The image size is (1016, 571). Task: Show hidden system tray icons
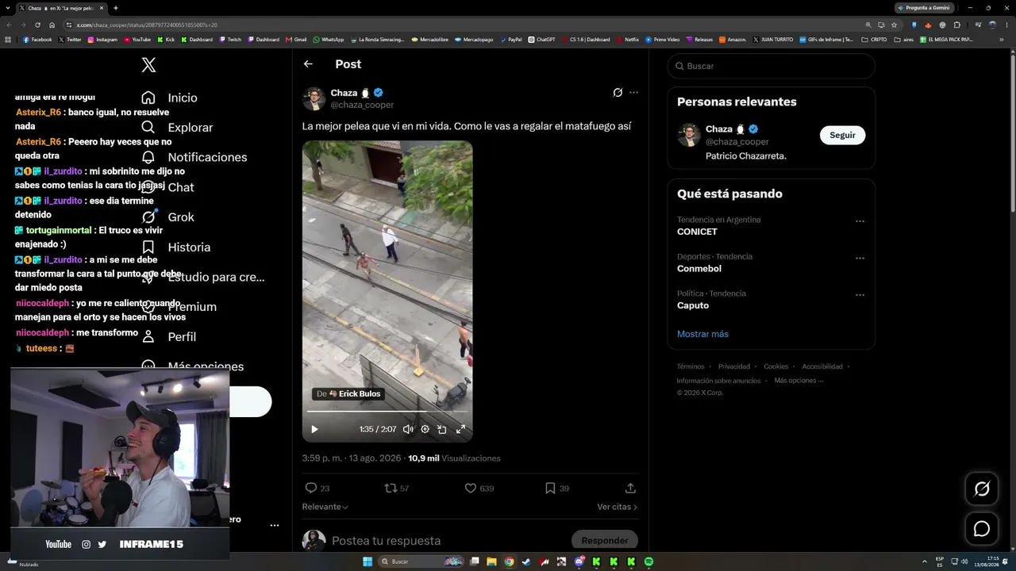click(924, 561)
